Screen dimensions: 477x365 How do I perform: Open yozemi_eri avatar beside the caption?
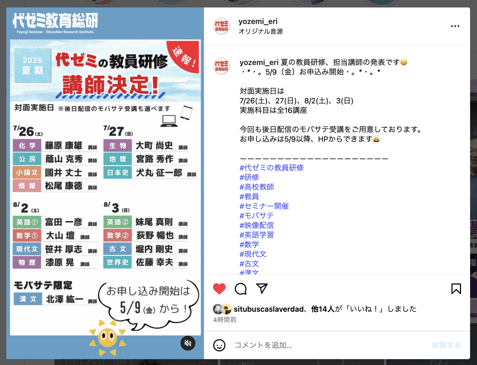[x=221, y=66]
